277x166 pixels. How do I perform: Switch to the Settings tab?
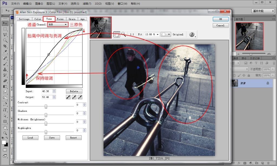[24, 19]
